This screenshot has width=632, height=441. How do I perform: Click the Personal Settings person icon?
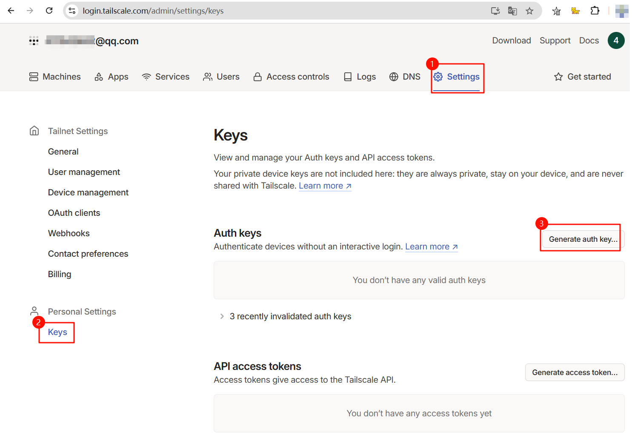[34, 311]
